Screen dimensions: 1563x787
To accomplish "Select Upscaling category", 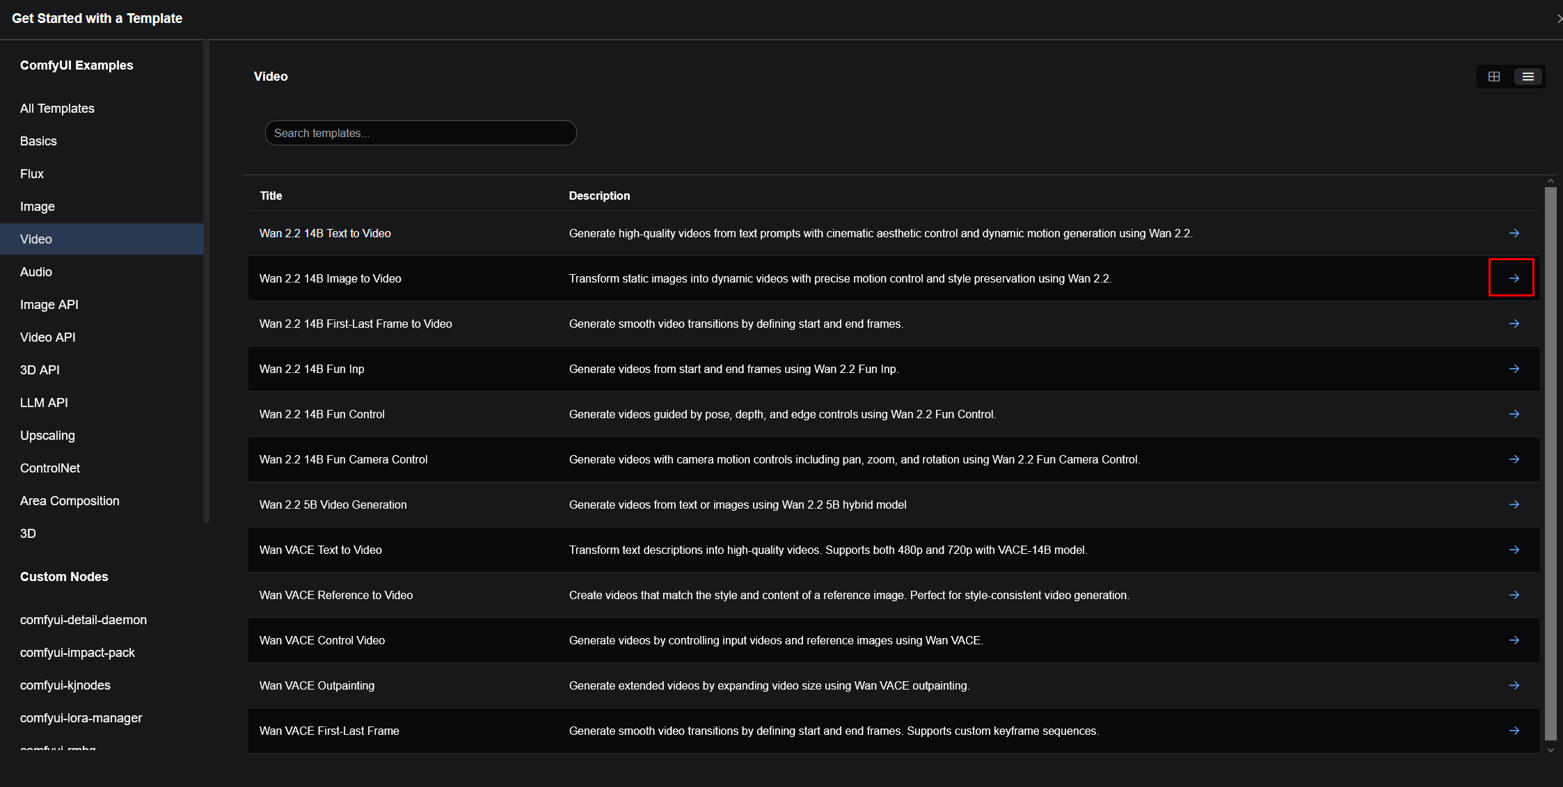I will [x=102, y=436].
